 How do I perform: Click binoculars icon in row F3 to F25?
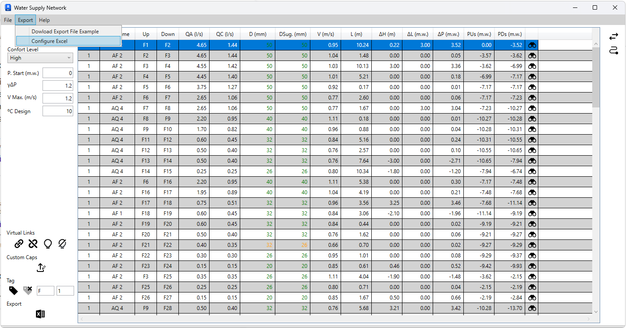[x=532, y=277]
